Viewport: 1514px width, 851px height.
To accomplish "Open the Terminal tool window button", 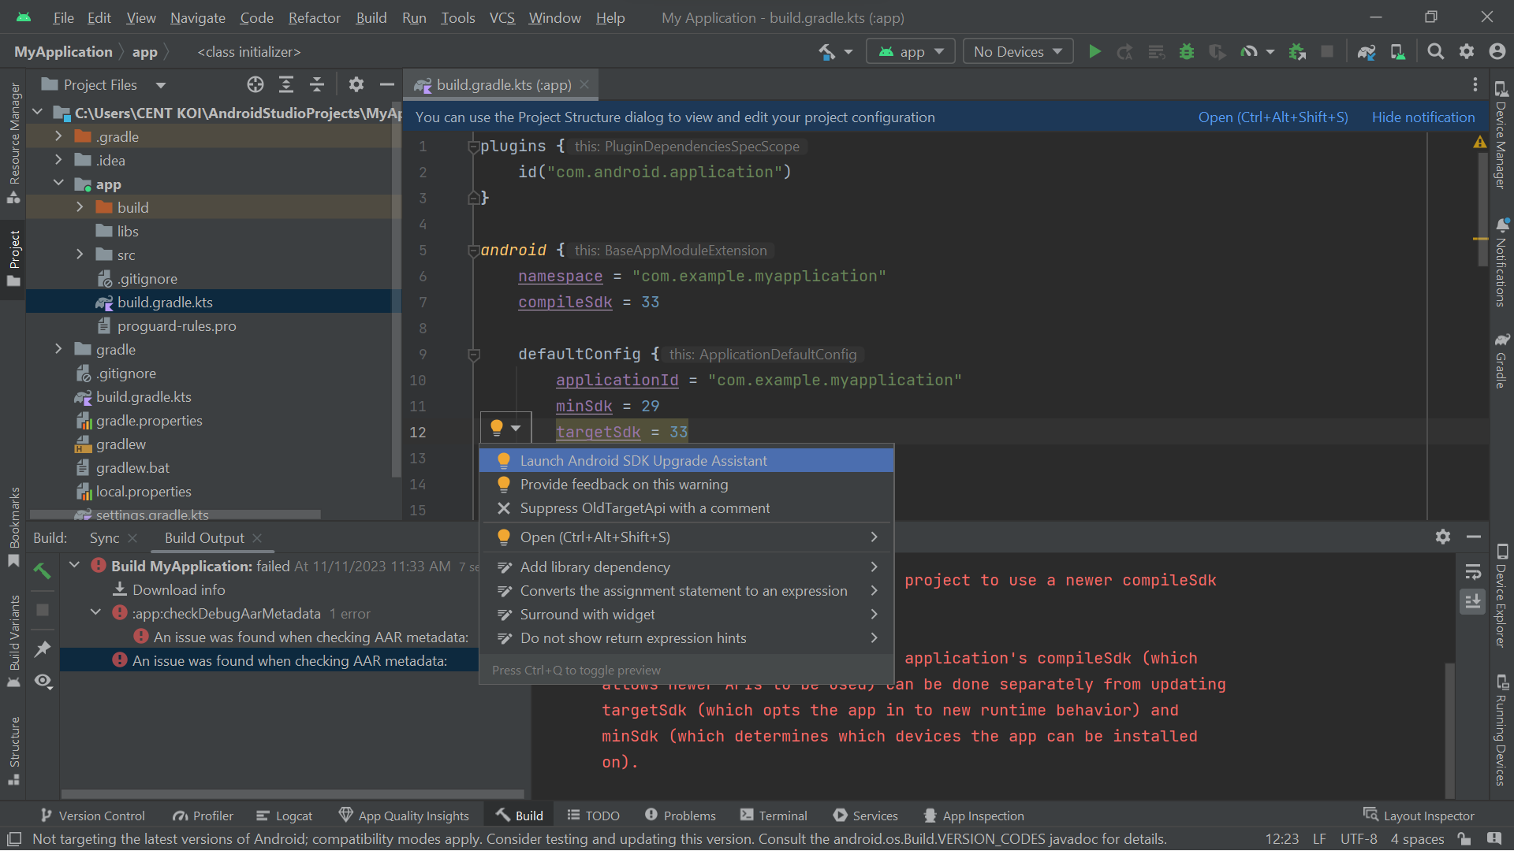I will pyautogui.click(x=774, y=816).
